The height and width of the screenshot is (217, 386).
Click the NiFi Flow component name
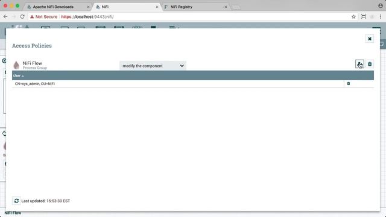(x=32, y=63)
